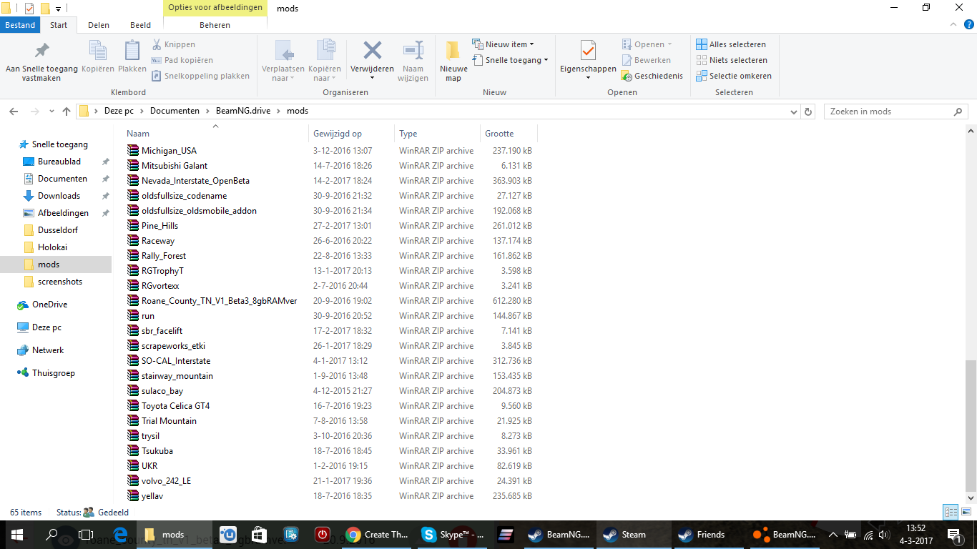977x549 pixels.
Task: Go back with the back arrow
Action: pos(14,112)
